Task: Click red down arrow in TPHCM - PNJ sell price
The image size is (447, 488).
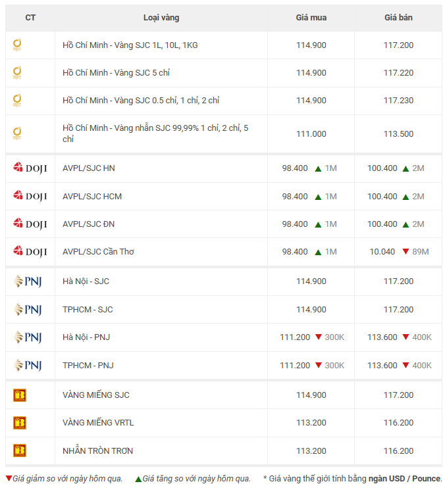Action: tap(406, 365)
